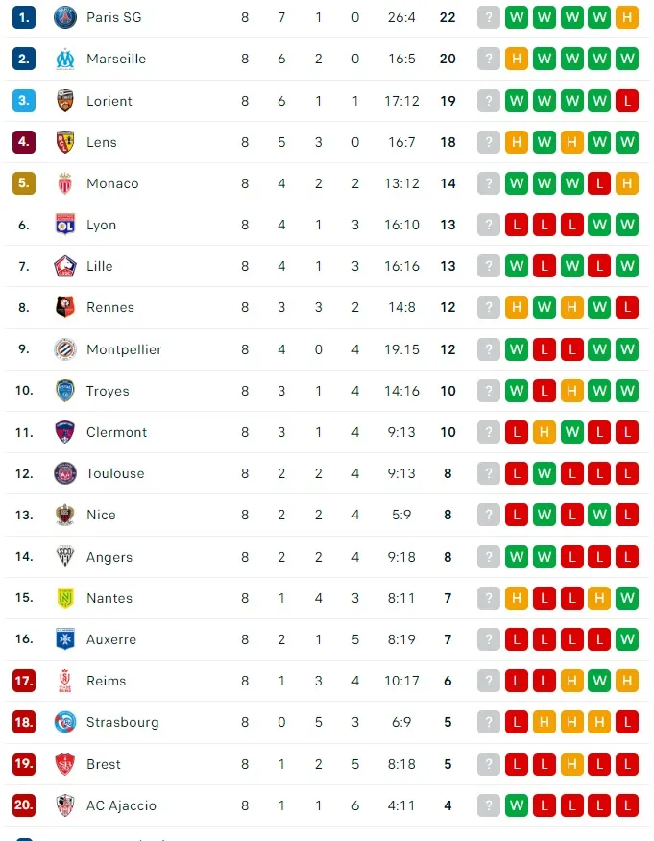Viewport: 654px width, 841px height.
Task: Open the Lyon team crest
Action: pos(64,225)
